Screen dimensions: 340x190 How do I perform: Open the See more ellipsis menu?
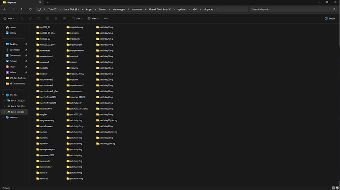click(106, 19)
